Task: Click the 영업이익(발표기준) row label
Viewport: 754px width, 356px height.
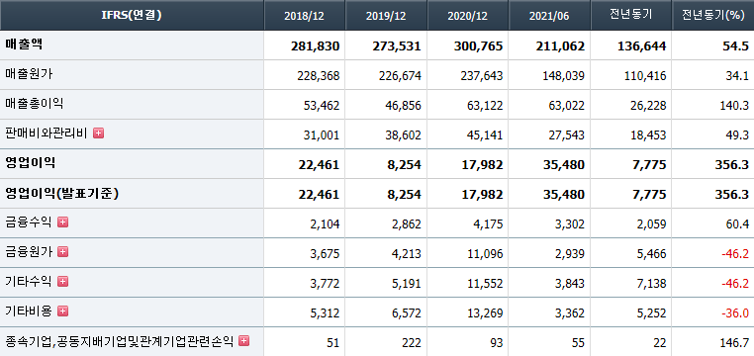Action: click(x=62, y=193)
